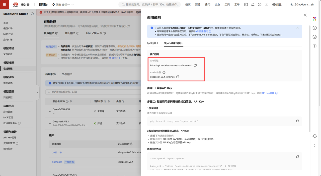Collapse the left sidebar handle
321x176 pixels.
click(x=38, y=92)
